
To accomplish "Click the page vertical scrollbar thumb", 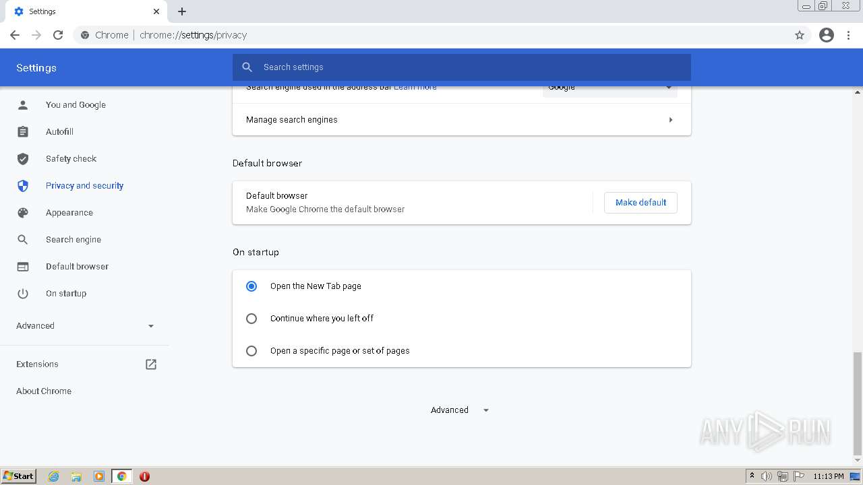I will 858,403.
